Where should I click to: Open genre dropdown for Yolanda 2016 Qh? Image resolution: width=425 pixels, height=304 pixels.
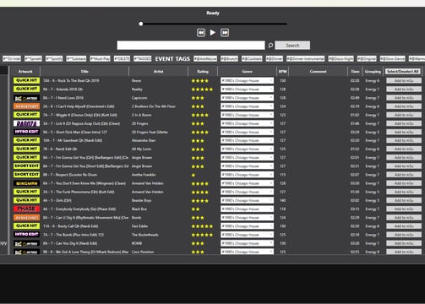coord(247,90)
